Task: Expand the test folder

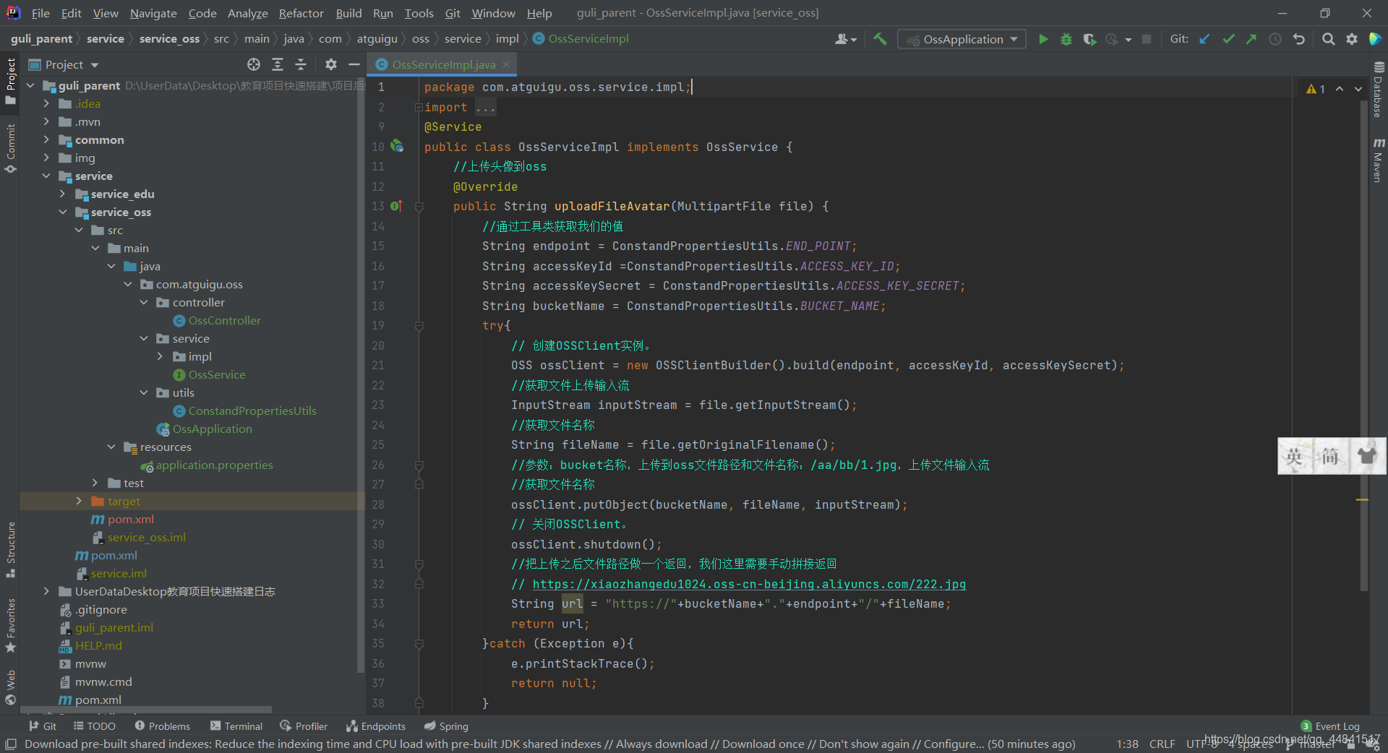Action: (x=95, y=483)
